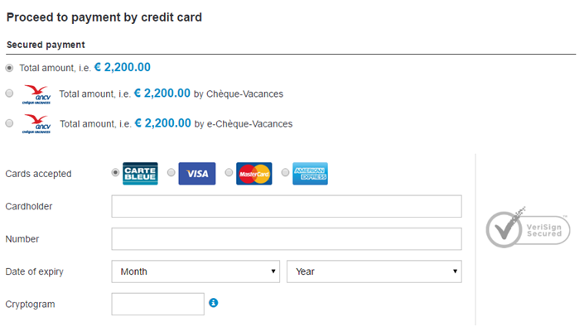Click the ANCV e-Chèque-Vacances logo
This screenshot has width=584, height=336.
(38, 123)
